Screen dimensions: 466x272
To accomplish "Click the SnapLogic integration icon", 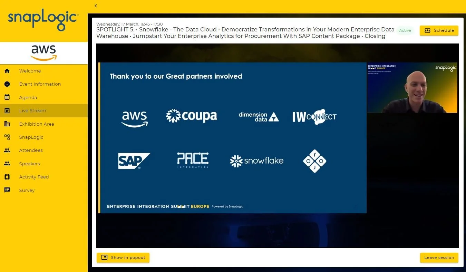I will tap(7, 137).
